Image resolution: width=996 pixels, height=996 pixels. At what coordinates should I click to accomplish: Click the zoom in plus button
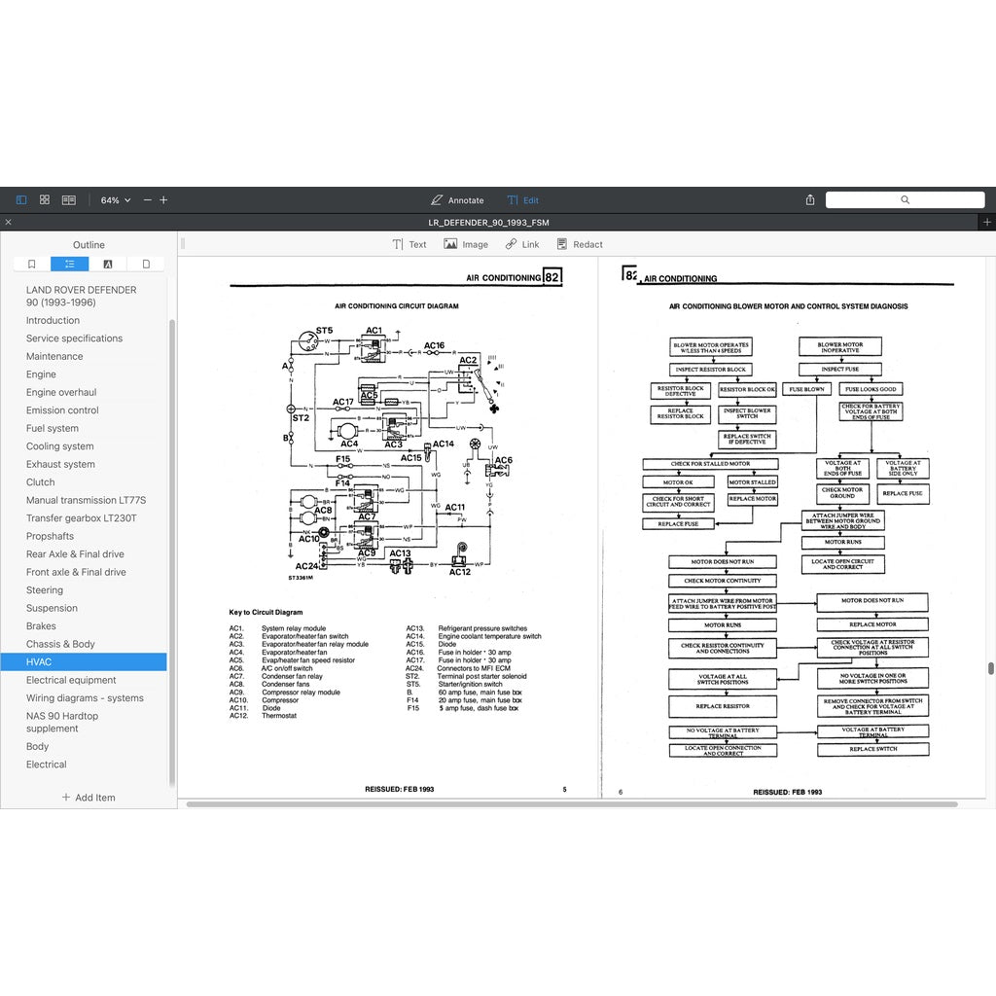click(x=163, y=200)
